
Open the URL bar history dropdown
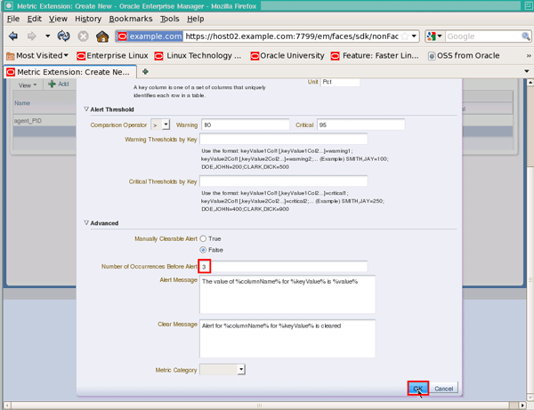point(414,36)
